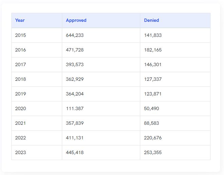Click approved value 111.387 for 2020

75,109
